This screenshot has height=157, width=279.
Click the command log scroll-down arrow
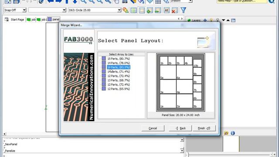pyautogui.click(x=182, y=150)
